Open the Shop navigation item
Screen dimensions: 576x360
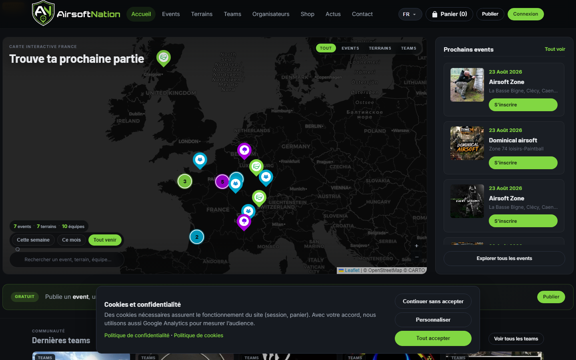click(308, 14)
